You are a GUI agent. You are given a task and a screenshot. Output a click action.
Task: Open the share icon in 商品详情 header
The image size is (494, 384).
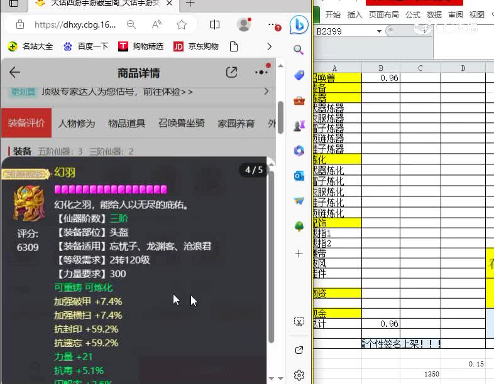click(231, 72)
